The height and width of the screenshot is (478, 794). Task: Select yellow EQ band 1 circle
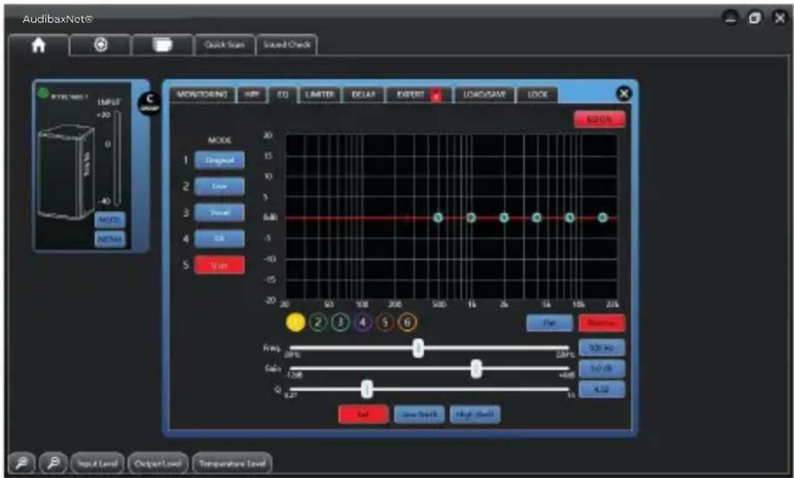[x=296, y=322]
